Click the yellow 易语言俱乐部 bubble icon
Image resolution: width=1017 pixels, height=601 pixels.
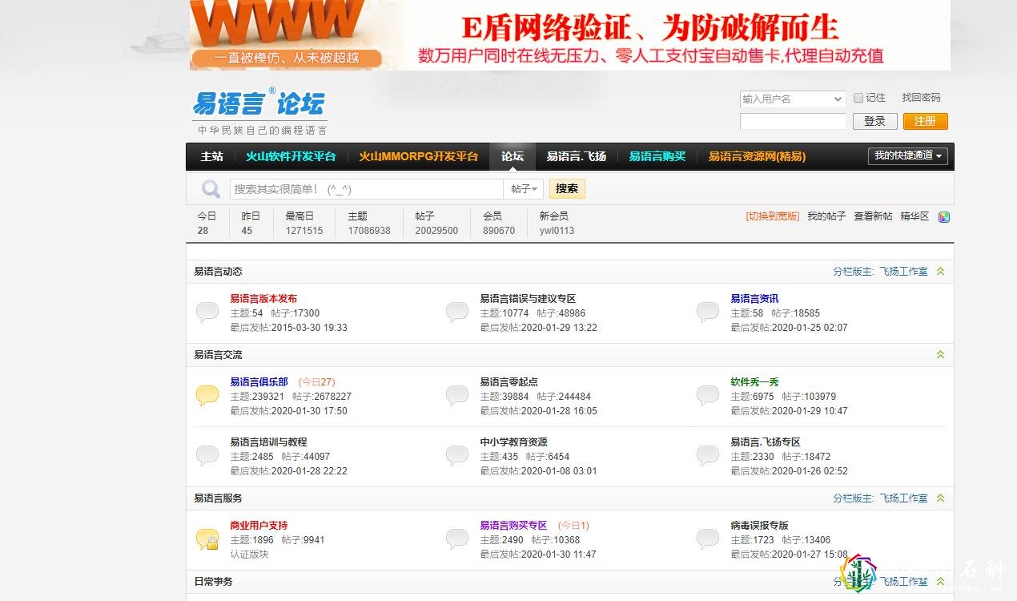coord(207,395)
